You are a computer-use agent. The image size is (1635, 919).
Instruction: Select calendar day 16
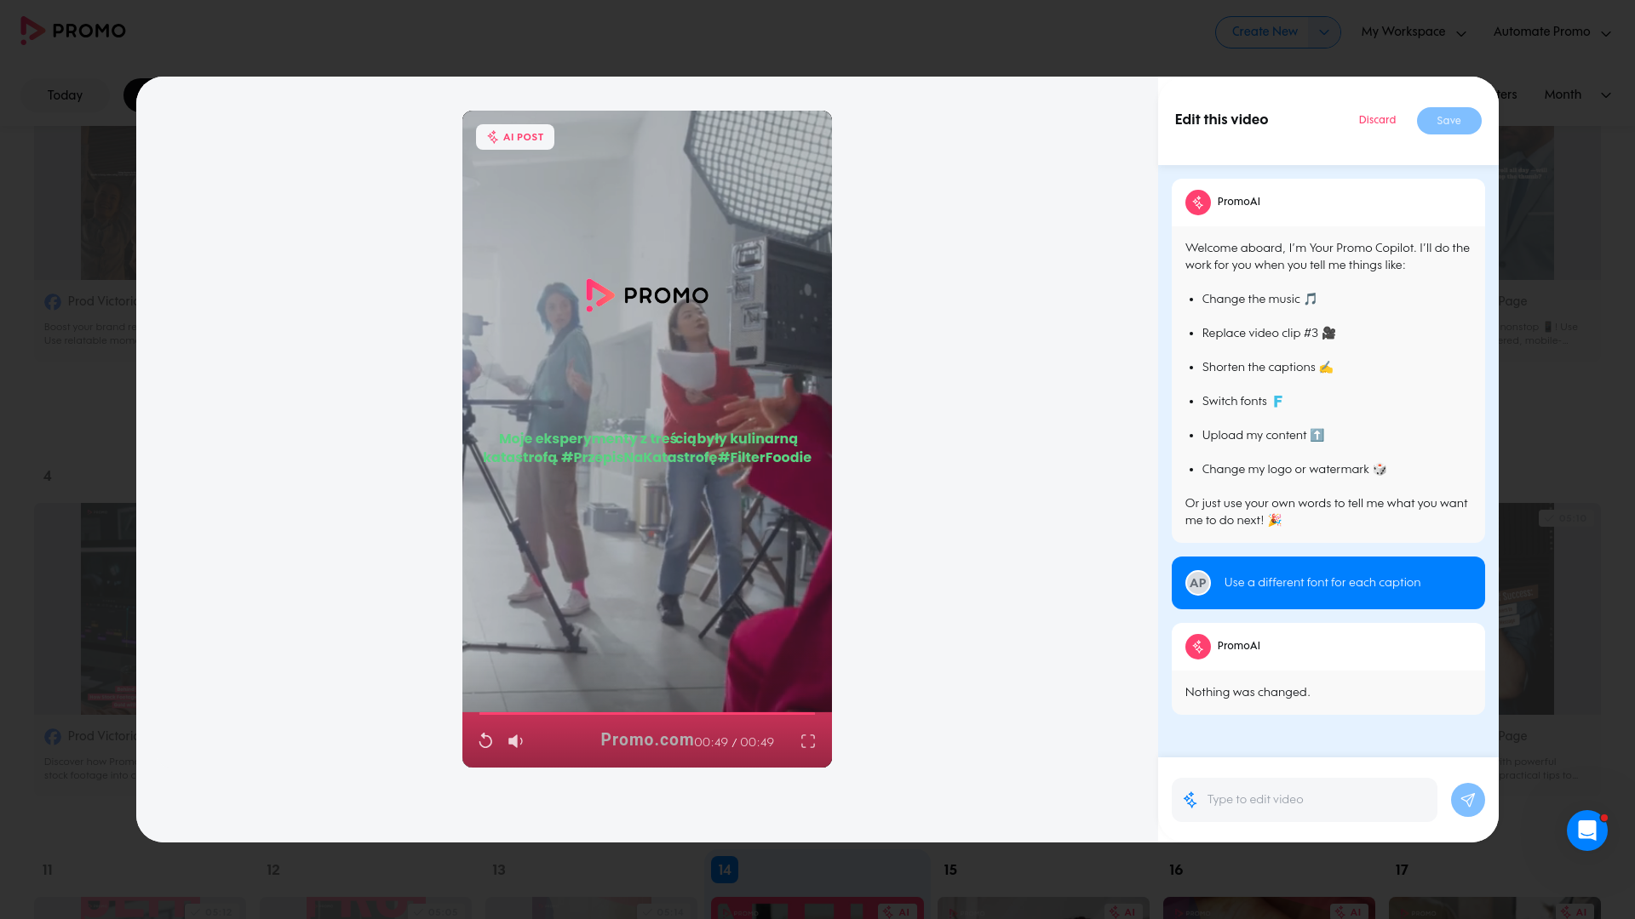[x=1176, y=870]
